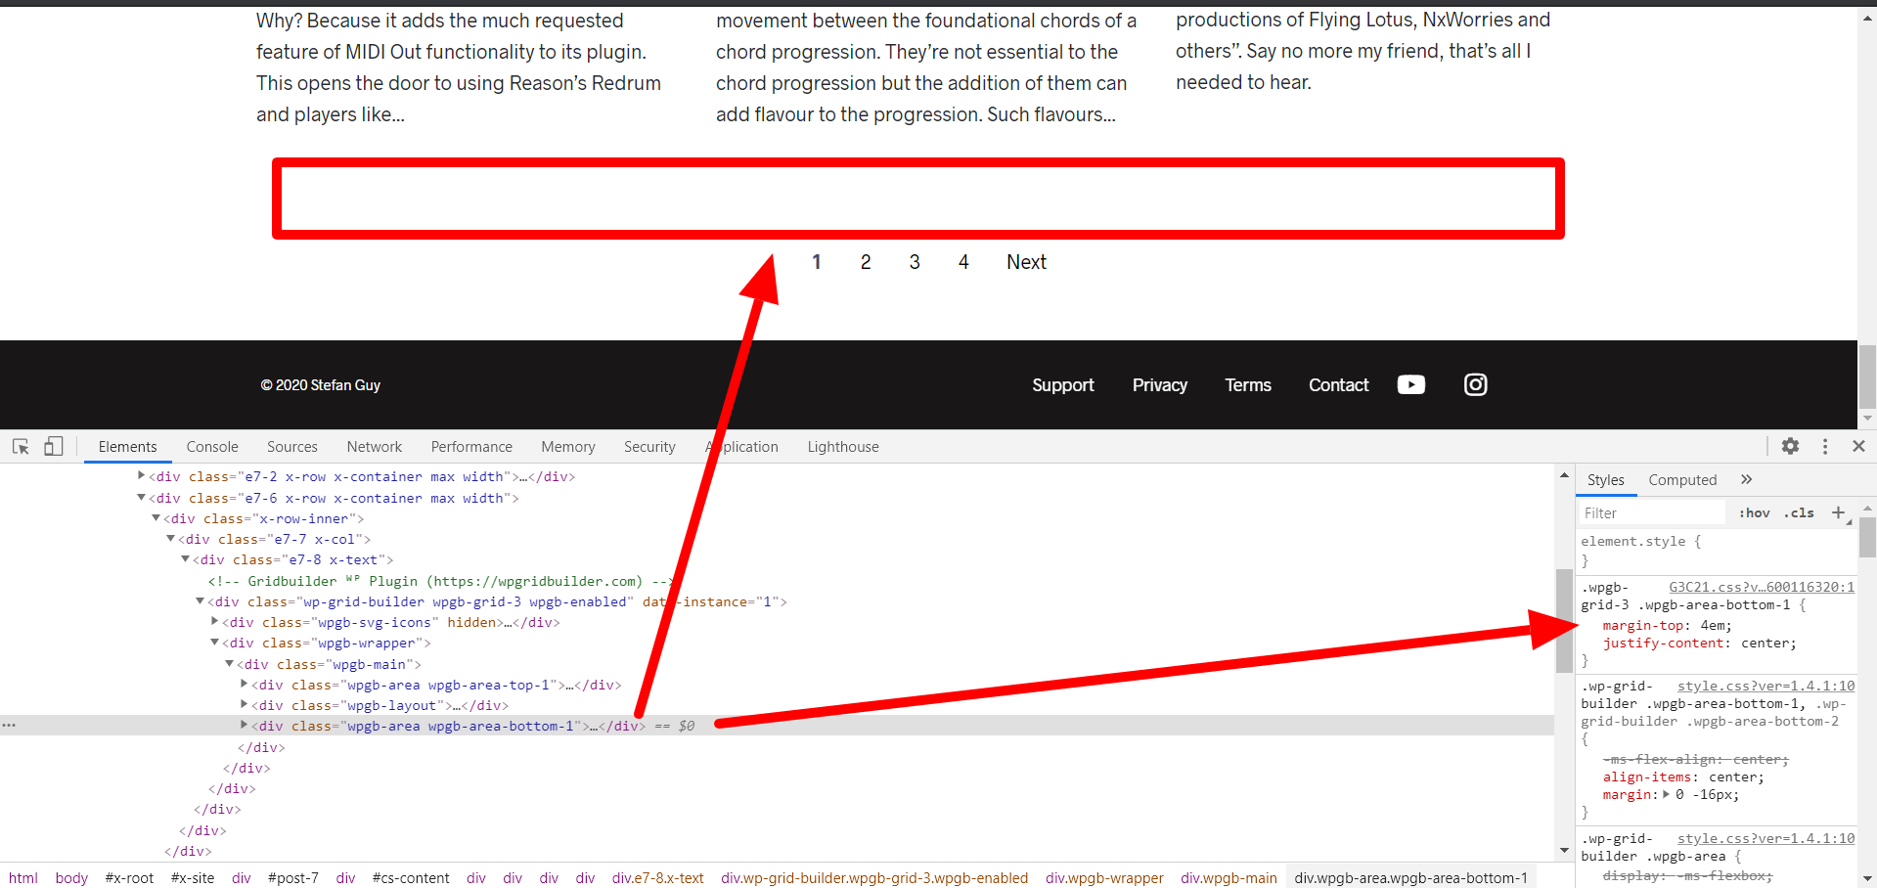Expand margin shorthand property triangle
The width and height of the screenshot is (1877, 888).
tap(1666, 794)
